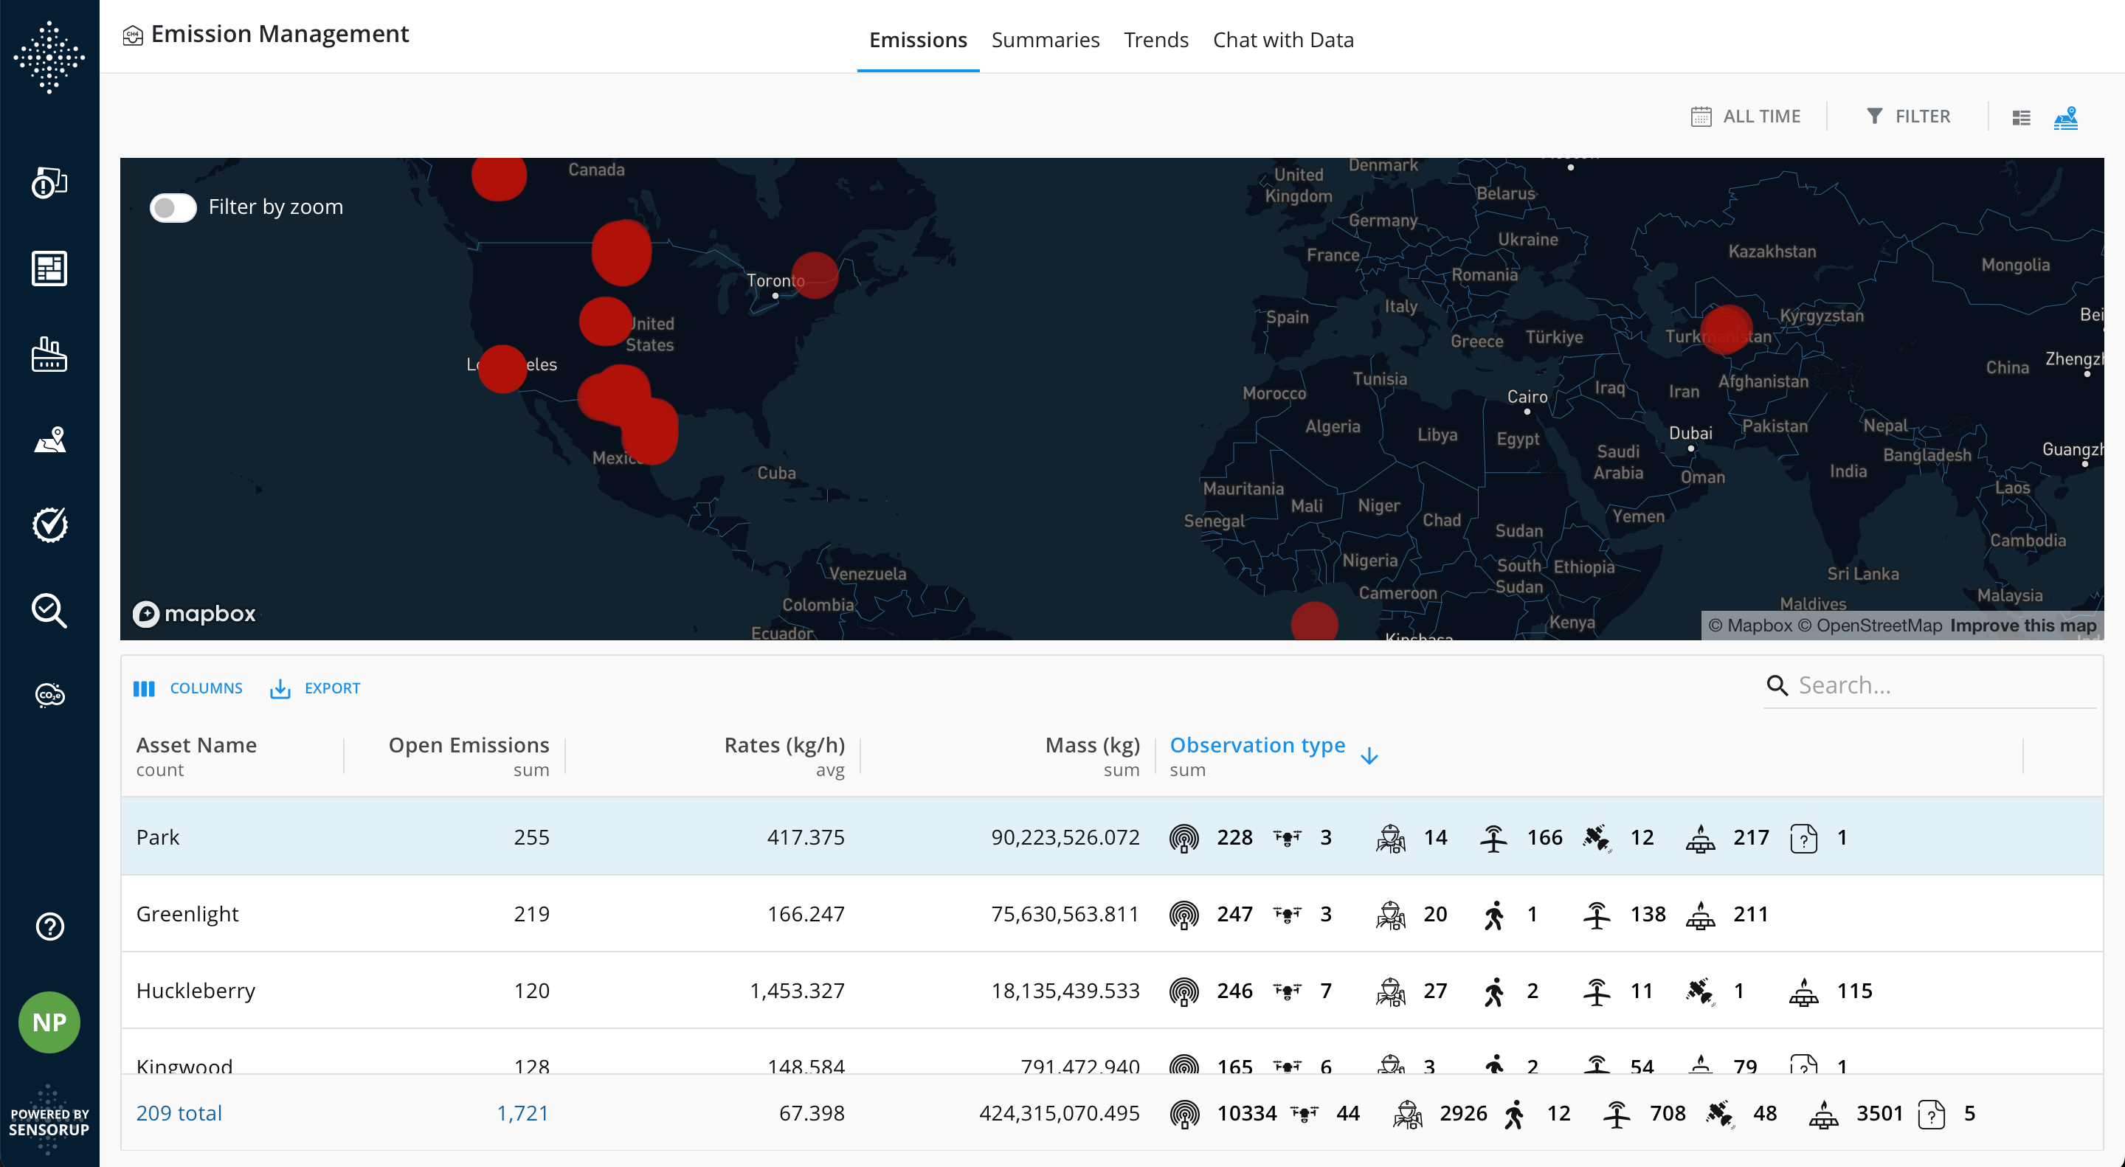
Task: Select the Greenlight asset row
Action: click(x=1111, y=913)
